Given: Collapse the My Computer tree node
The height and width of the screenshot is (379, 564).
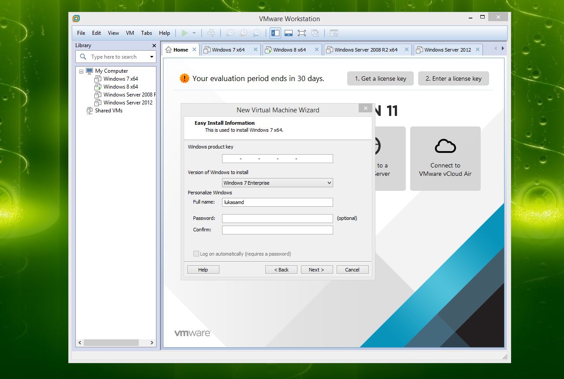Looking at the screenshot, I should point(81,71).
